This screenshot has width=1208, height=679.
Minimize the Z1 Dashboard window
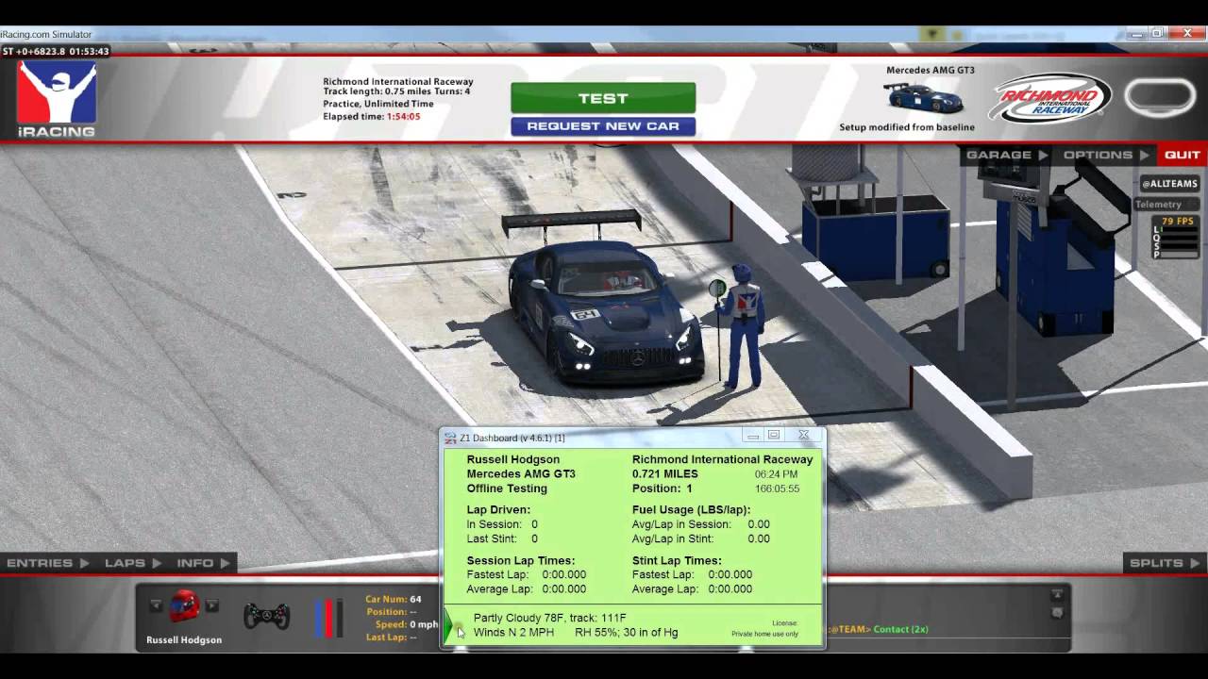pos(752,436)
